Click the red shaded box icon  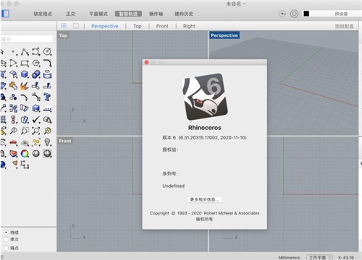[14, 154]
